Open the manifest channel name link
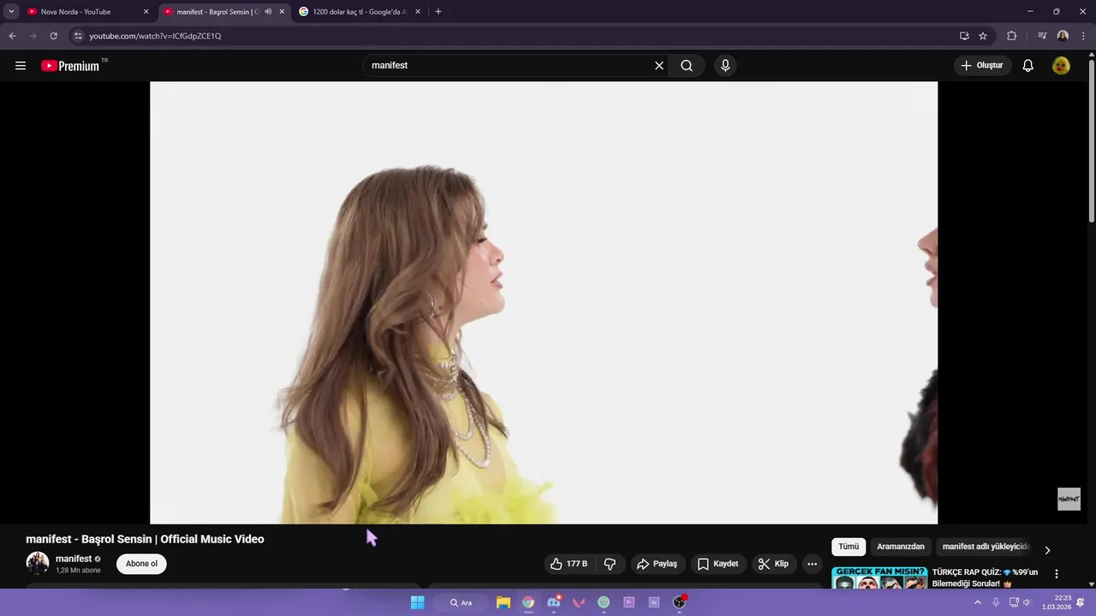 (74, 559)
